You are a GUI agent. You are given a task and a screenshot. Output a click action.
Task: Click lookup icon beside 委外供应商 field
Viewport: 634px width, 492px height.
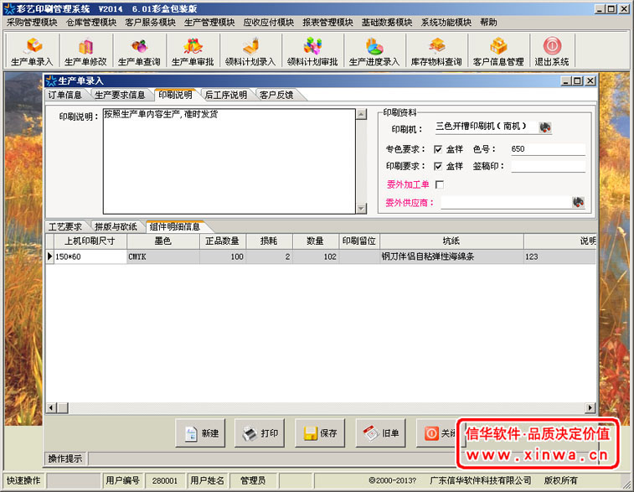point(578,202)
